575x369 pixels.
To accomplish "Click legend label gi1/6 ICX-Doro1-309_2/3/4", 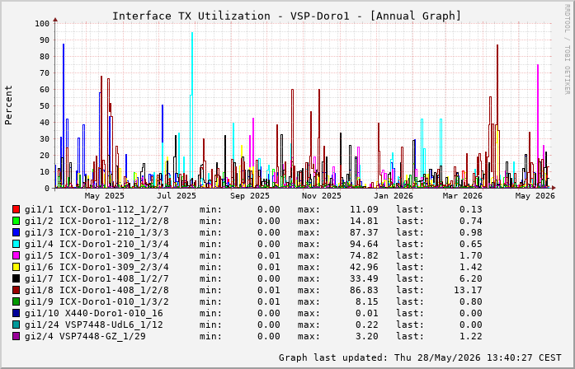I will coord(97,267).
